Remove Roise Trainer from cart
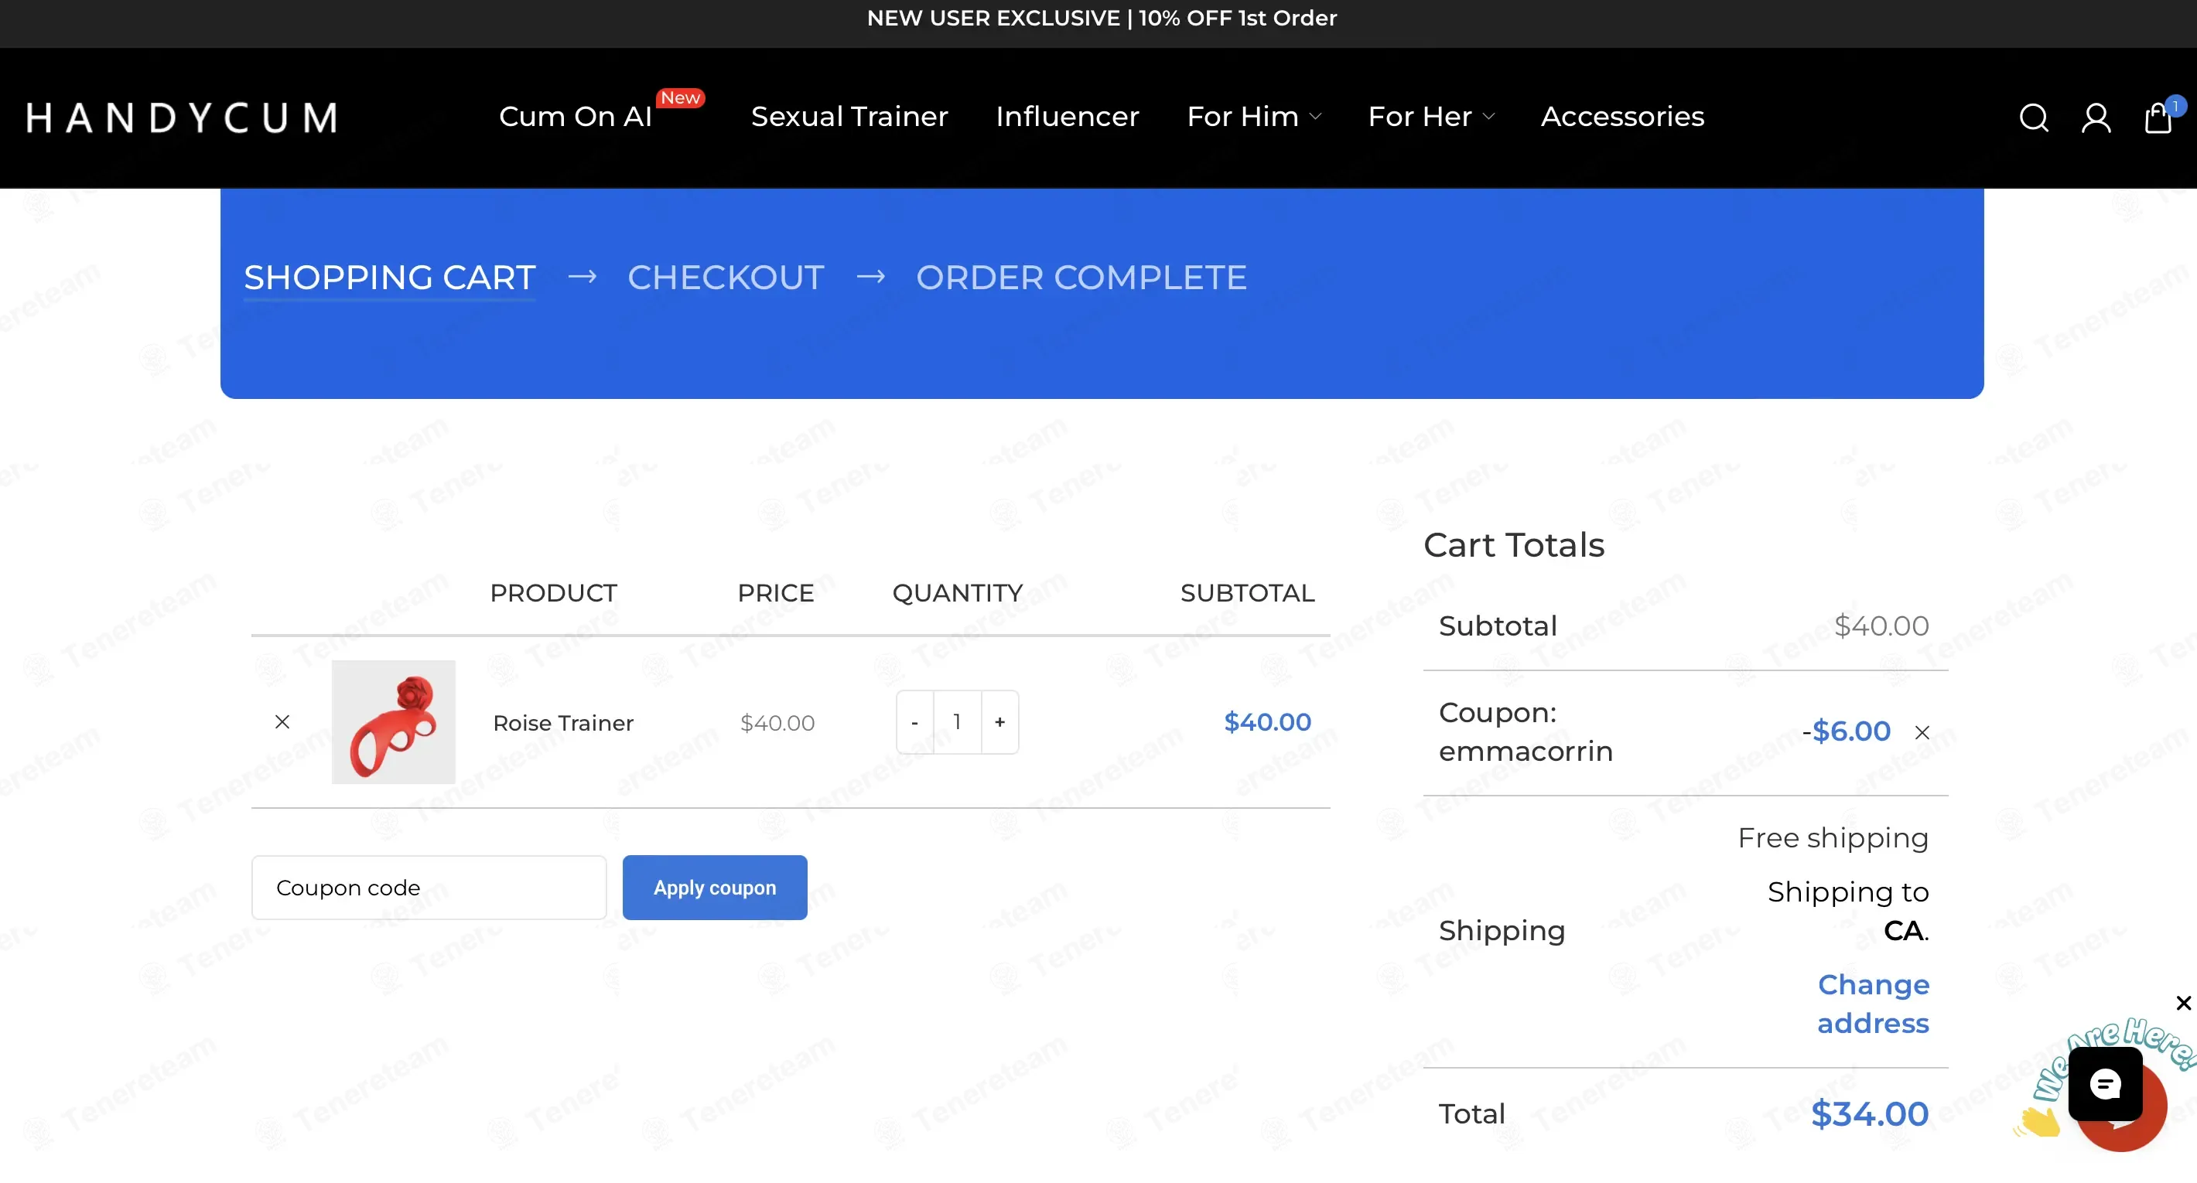 282,722
